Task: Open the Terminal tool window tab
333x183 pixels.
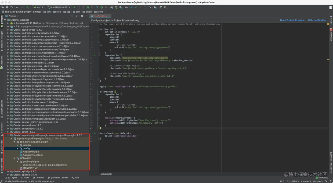Action: tap(38, 178)
